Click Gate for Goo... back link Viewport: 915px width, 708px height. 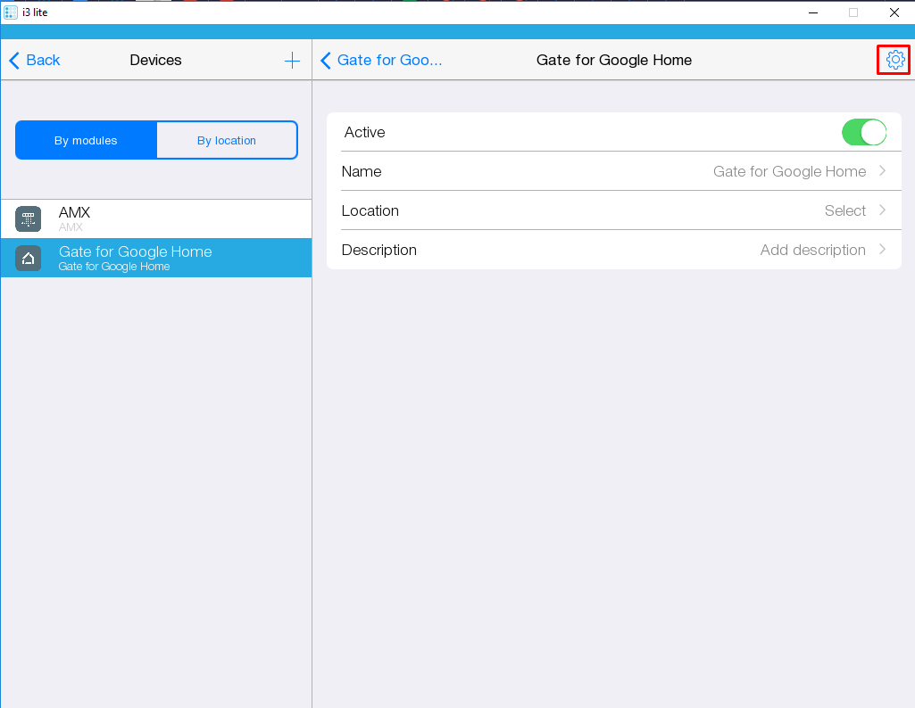tap(389, 61)
